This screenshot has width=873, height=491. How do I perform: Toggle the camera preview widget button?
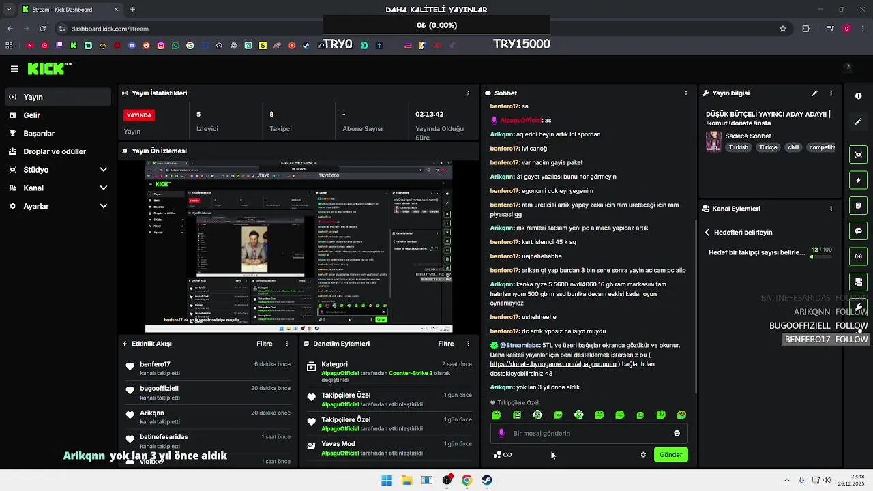click(859, 155)
